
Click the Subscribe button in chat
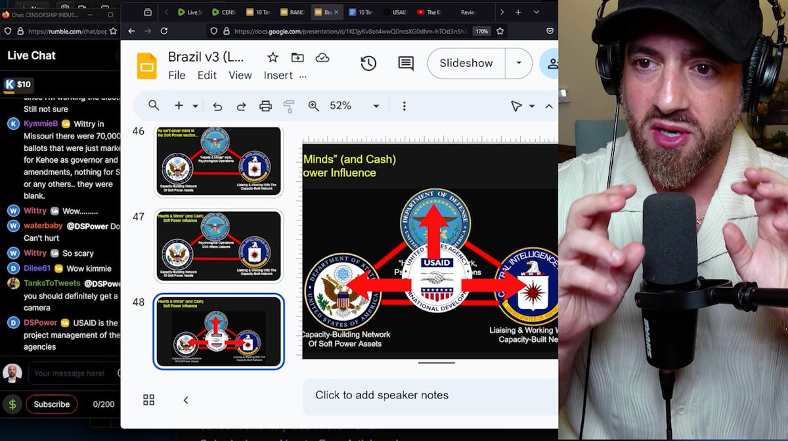[x=52, y=404]
